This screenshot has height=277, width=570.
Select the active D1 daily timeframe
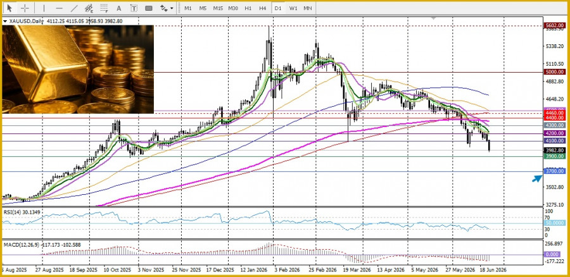click(x=278, y=8)
